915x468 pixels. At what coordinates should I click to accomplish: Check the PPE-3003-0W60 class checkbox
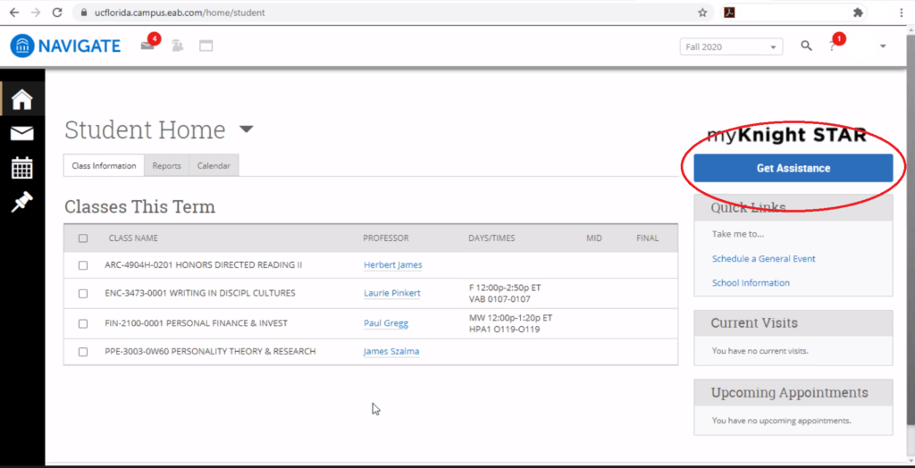pyautogui.click(x=83, y=352)
